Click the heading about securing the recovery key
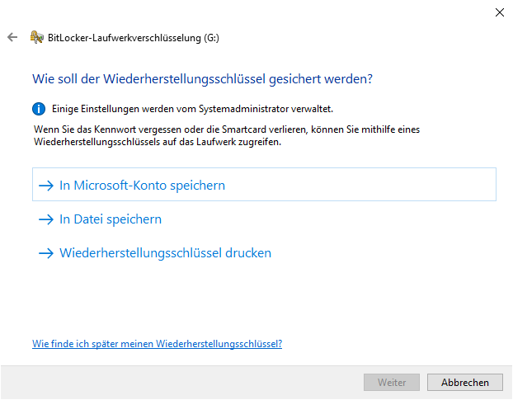This screenshot has height=400, width=513. [x=202, y=79]
